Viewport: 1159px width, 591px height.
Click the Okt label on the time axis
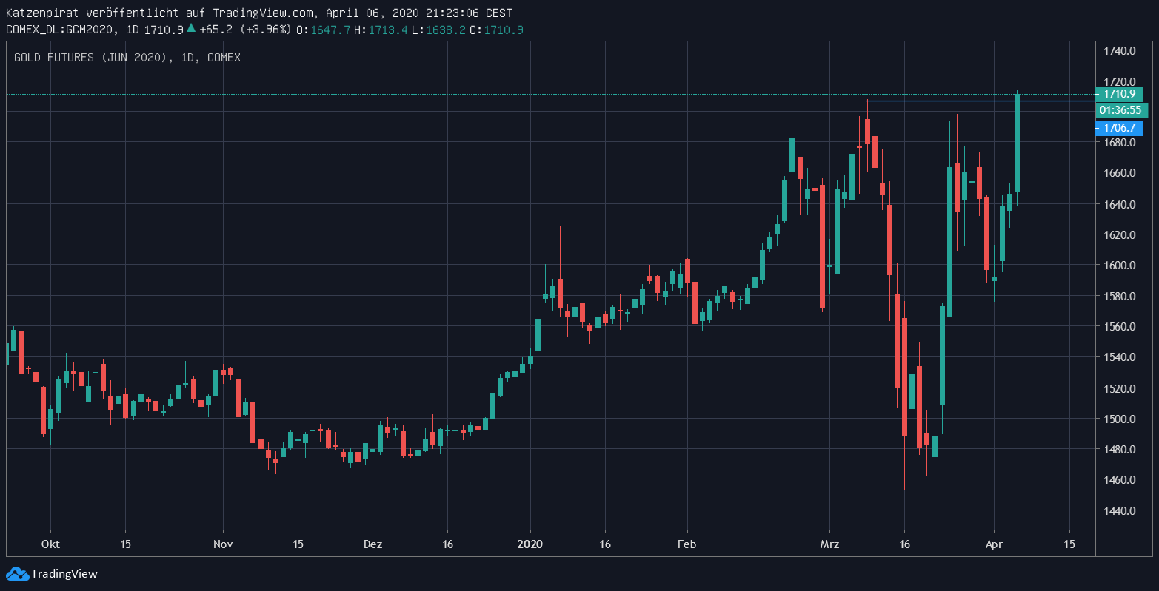coord(50,544)
